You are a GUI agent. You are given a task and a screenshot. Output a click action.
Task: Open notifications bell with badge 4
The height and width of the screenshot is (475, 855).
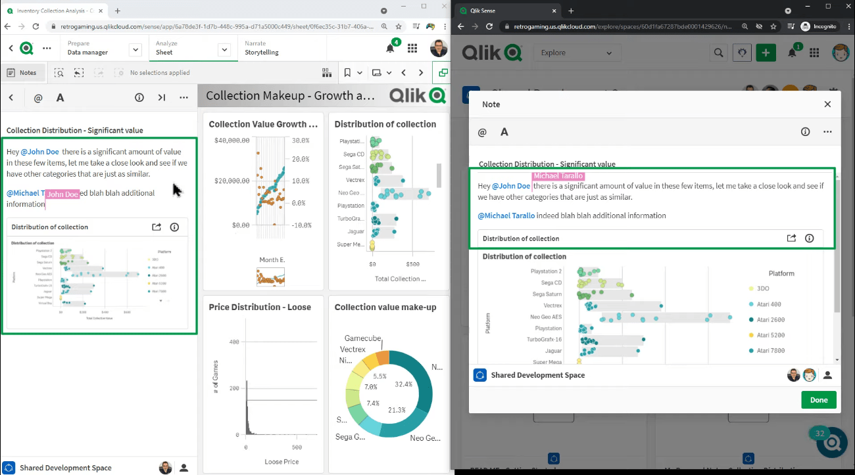click(391, 48)
